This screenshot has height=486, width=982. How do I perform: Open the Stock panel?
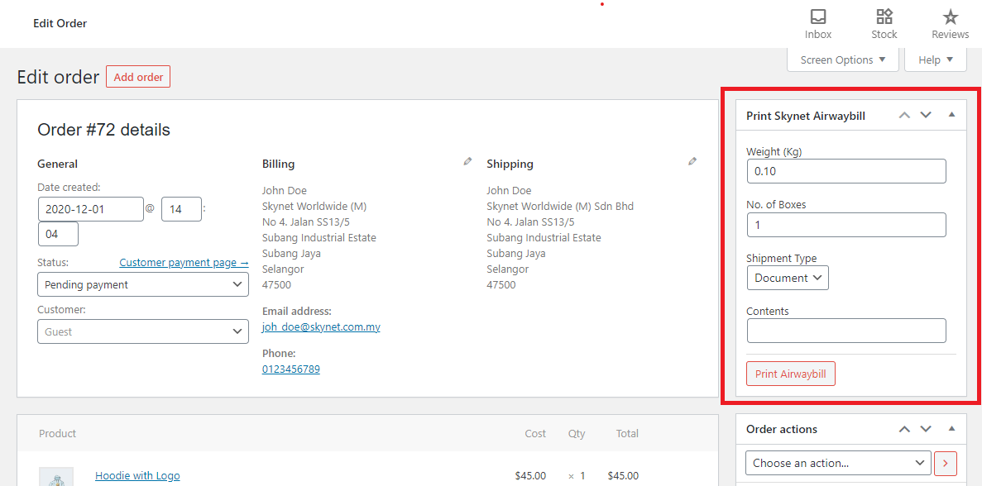[x=884, y=23]
